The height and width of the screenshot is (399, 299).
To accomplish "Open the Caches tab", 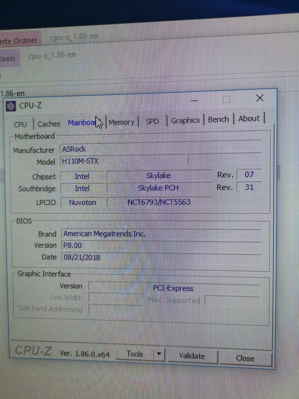I will pos(49,124).
